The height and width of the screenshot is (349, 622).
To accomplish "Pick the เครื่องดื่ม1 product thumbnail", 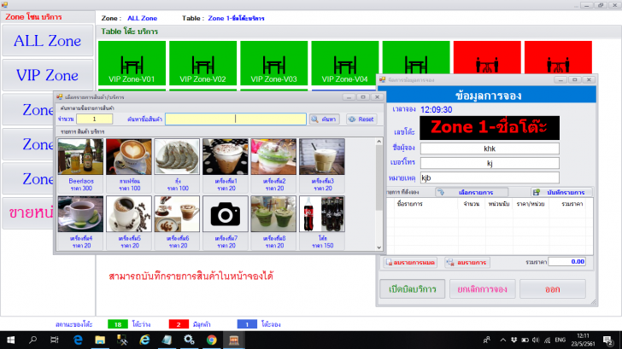I will [226, 157].
